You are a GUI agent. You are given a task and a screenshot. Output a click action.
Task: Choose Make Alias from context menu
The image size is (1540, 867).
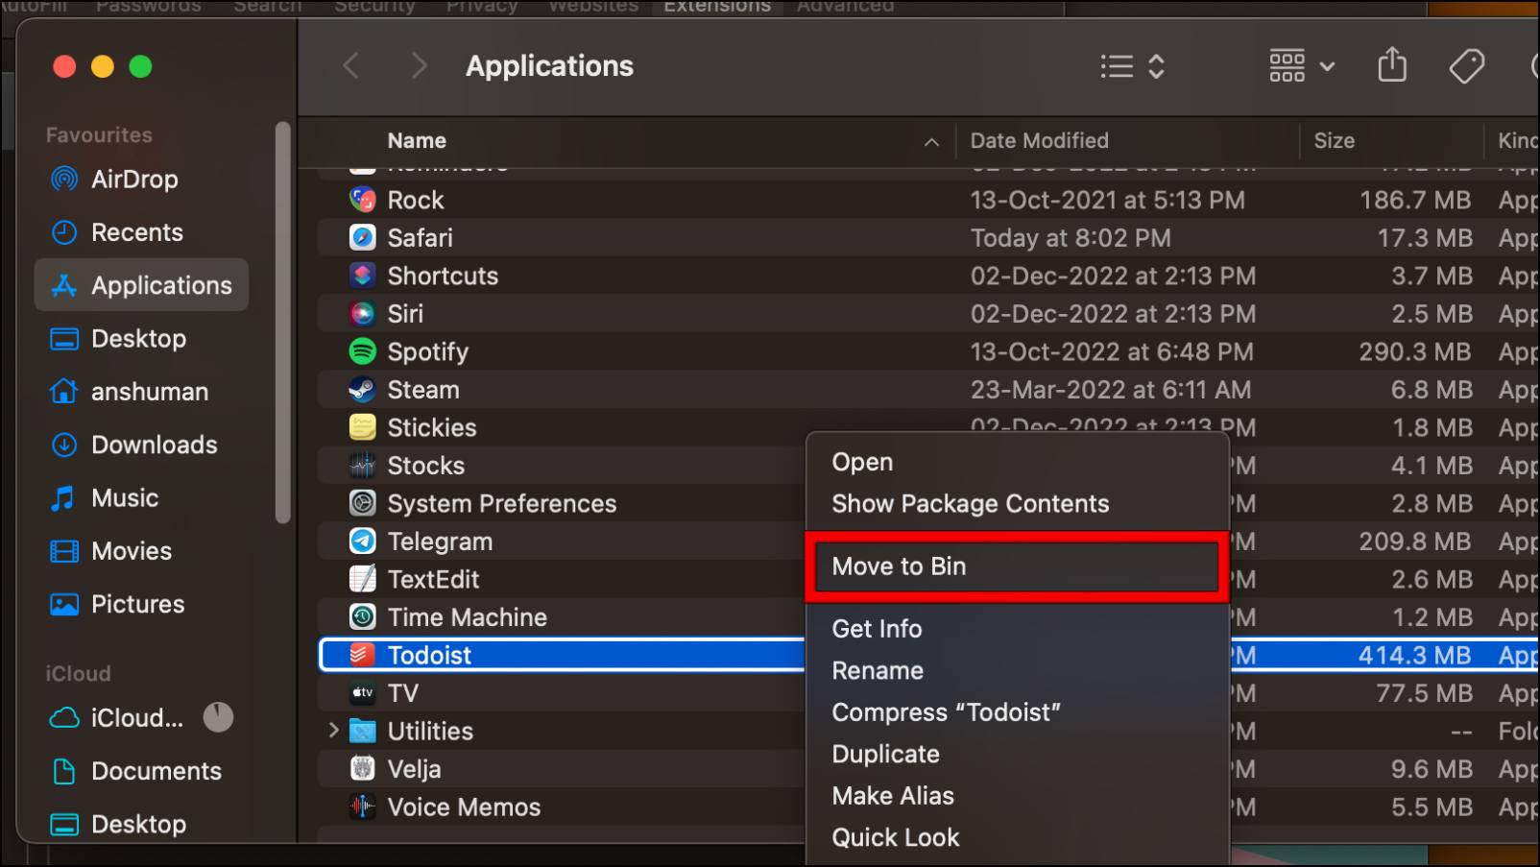(x=1017, y=796)
